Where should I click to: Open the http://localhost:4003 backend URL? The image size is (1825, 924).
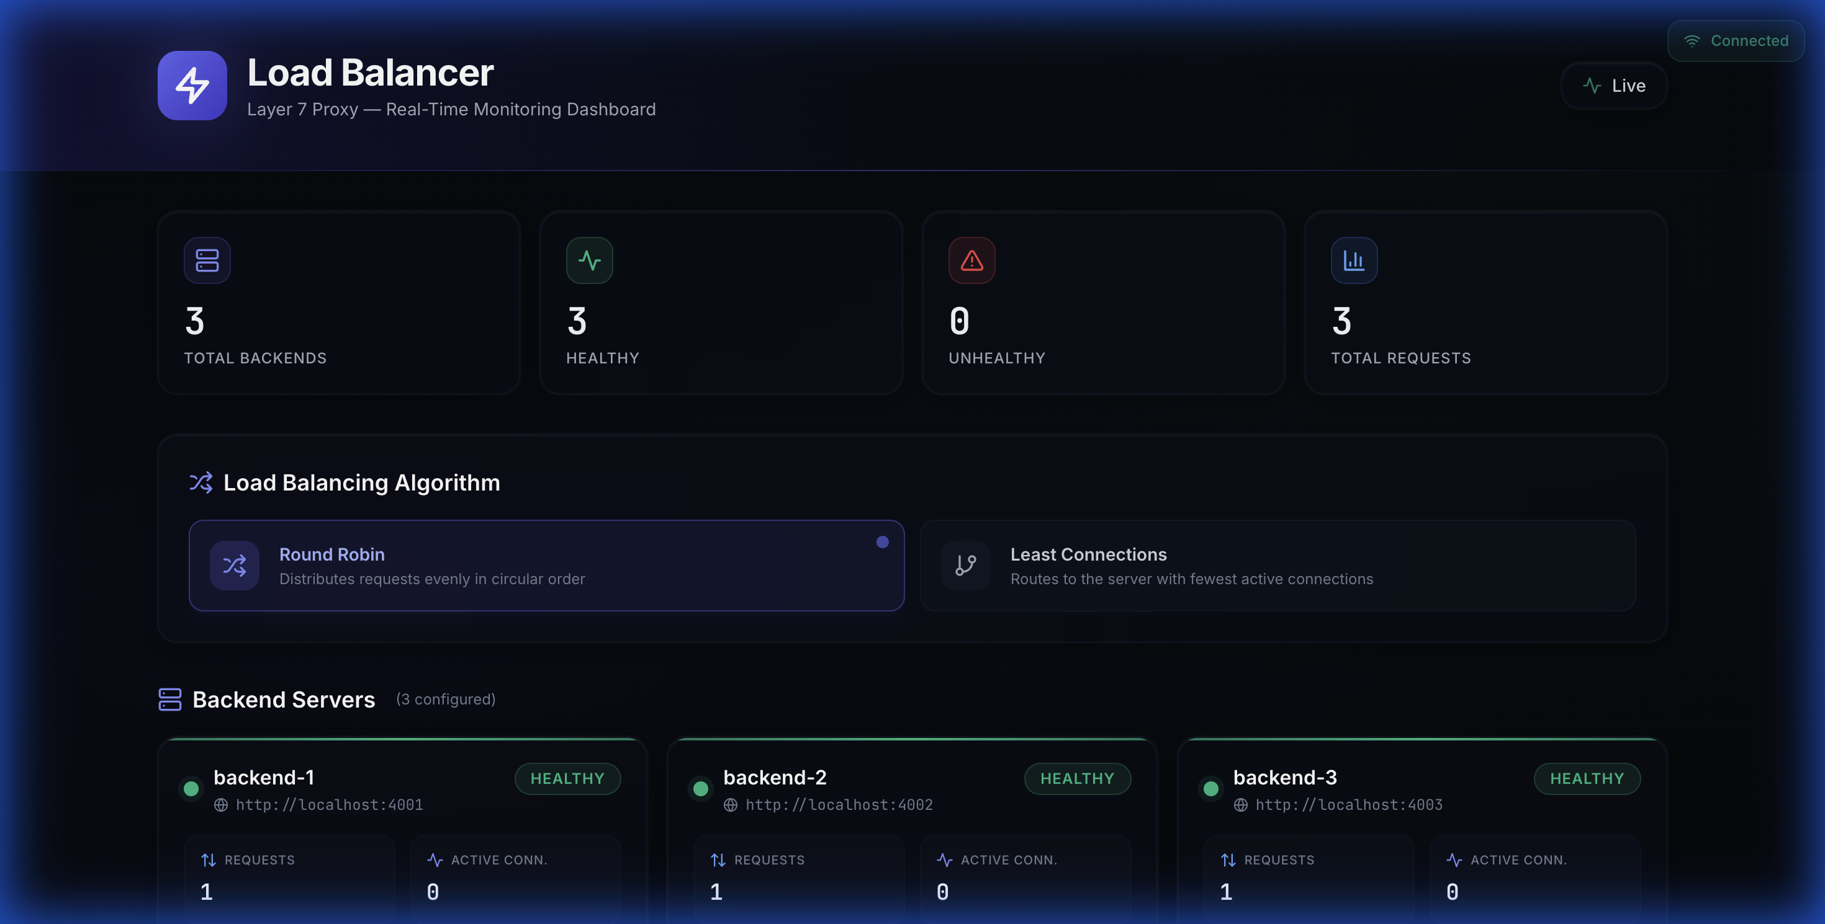1348,804
